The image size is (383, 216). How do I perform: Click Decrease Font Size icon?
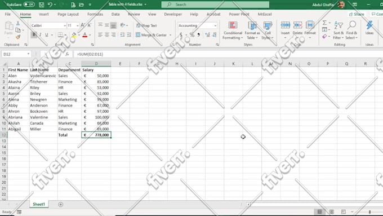tap(90, 25)
